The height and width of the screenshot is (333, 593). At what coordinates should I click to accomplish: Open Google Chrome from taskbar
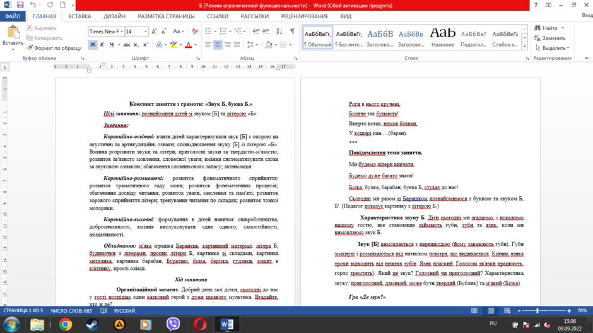65,324
